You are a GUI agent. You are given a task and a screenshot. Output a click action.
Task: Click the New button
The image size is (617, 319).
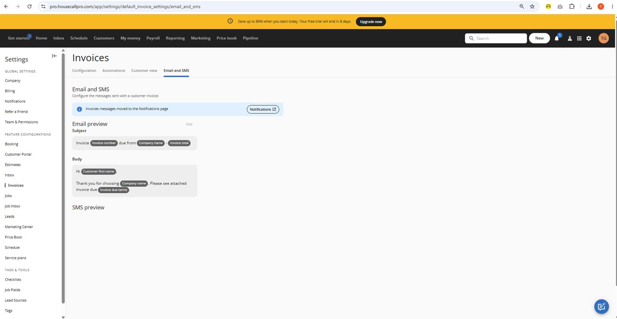[539, 38]
